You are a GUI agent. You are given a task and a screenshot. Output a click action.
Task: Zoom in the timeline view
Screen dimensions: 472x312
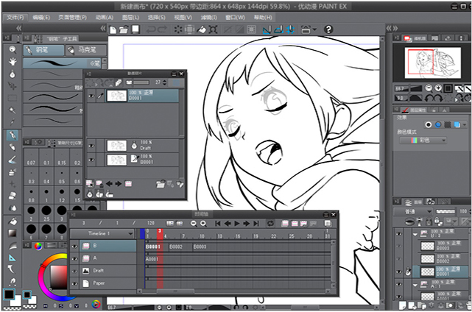click(203, 223)
